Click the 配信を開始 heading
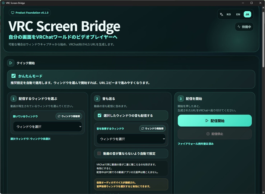This screenshot has width=265, height=194. (194, 99)
